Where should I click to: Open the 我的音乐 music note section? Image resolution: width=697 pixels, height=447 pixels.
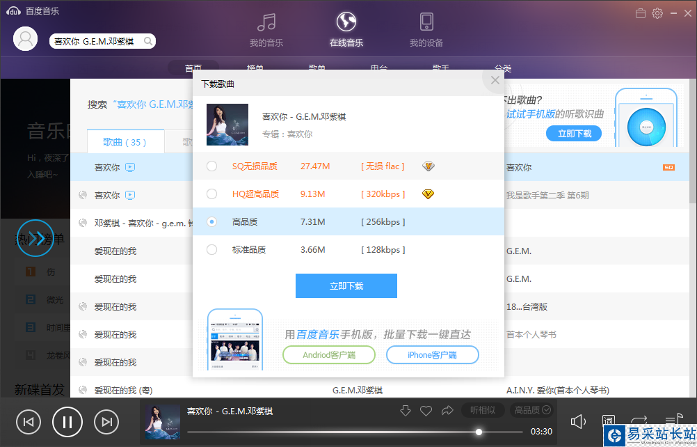266,29
